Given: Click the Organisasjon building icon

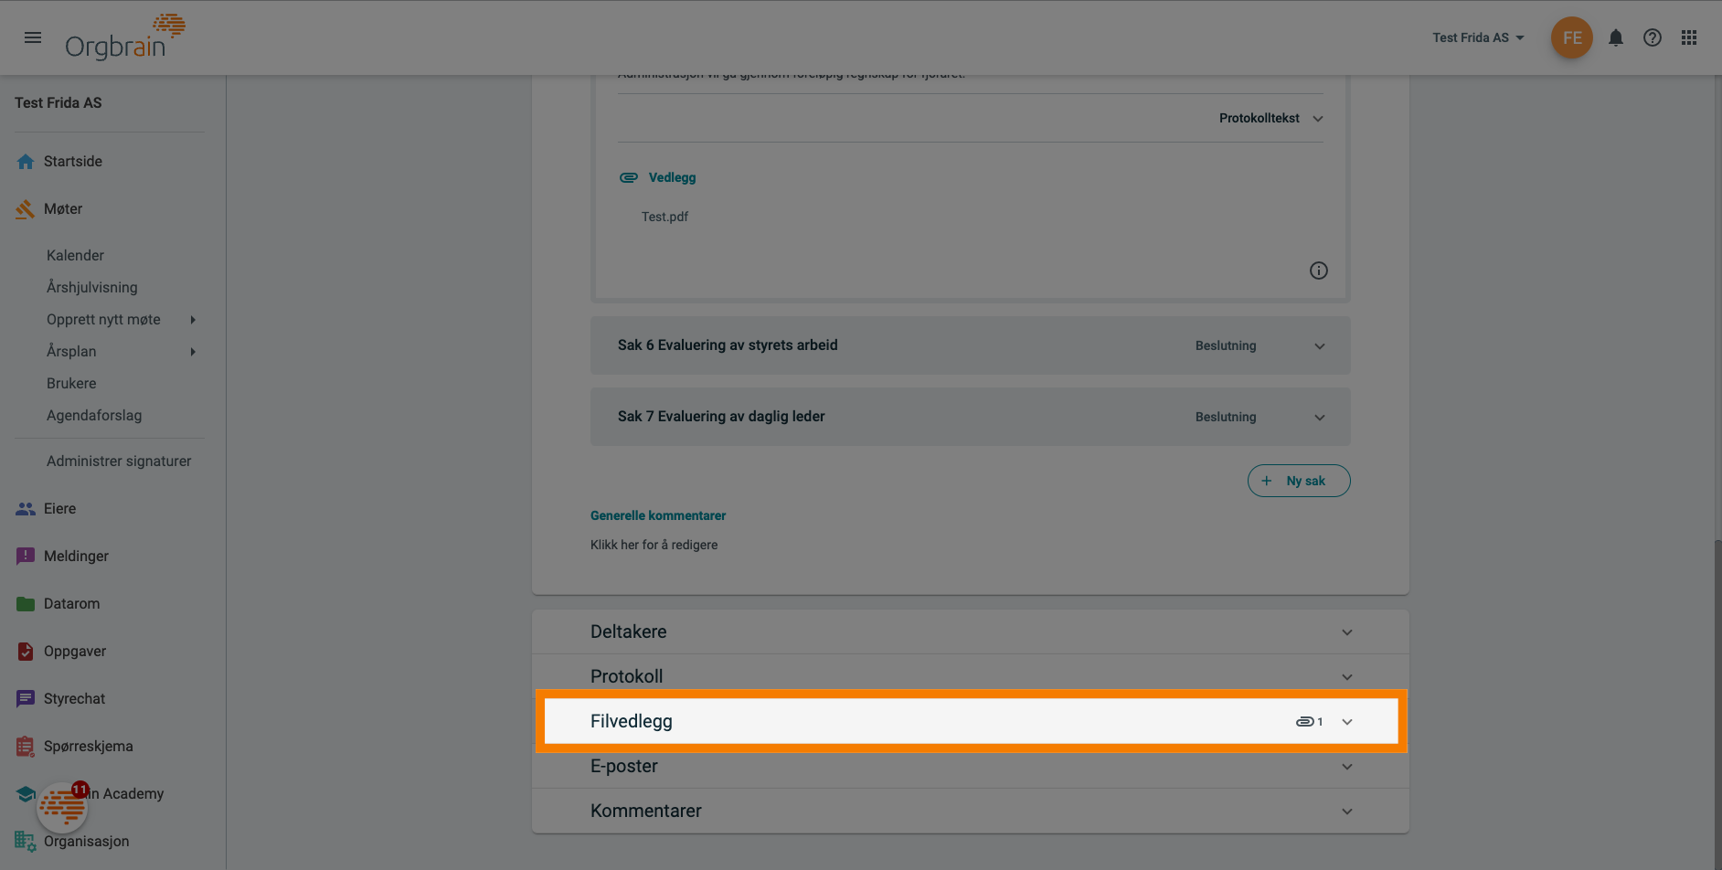Looking at the screenshot, I should click(x=26, y=842).
